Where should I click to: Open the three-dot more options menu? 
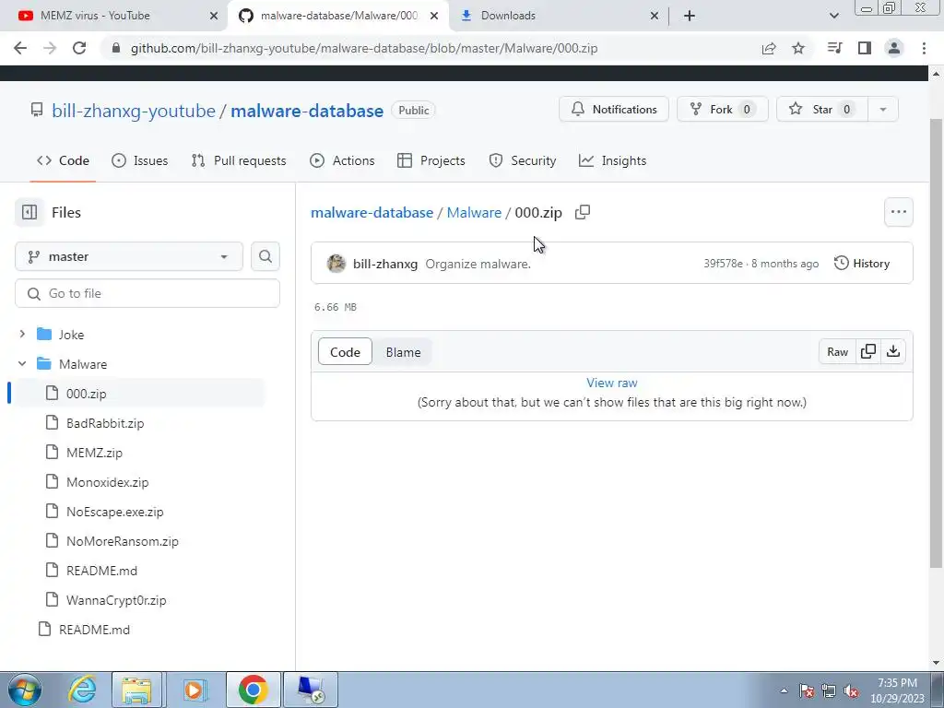point(898,212)
